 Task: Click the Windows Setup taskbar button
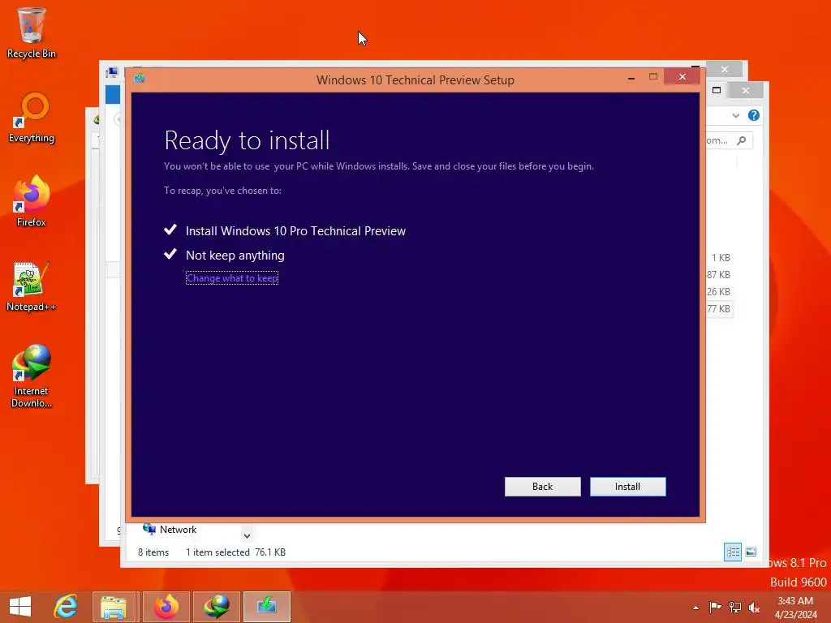point(266,607)
